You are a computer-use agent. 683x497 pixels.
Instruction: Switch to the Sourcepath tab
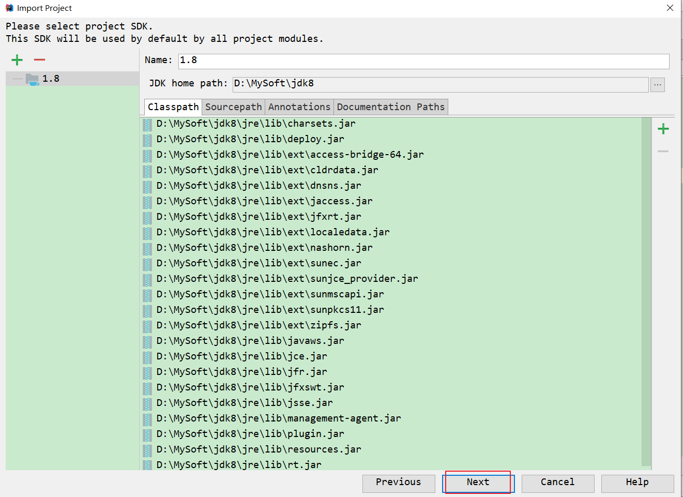pyautogui.click(x=233, y=107)
